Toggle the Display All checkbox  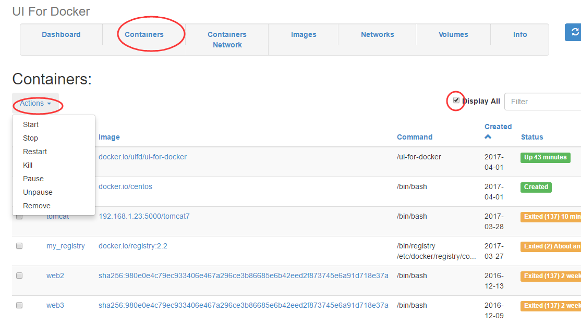coord(456,101)
